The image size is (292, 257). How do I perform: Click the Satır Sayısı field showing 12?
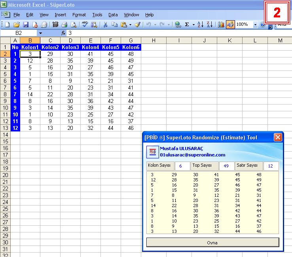point(271,166)
